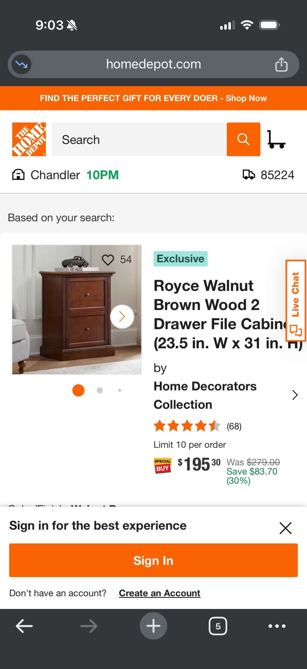The width and height of the screenshot is (307, 669).
Task: Expand product details with the right chevron
Action: click(x=295, y=395)
